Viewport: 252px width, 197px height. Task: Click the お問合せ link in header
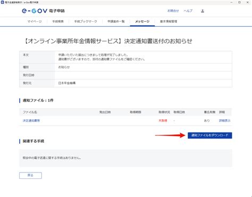pyautogui.click(x=173, y=11)
